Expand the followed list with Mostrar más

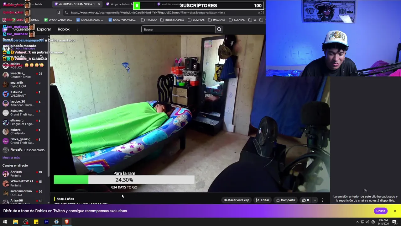tap(11, 158)
